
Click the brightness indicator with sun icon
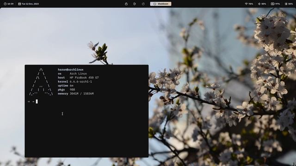coord(289,4)
